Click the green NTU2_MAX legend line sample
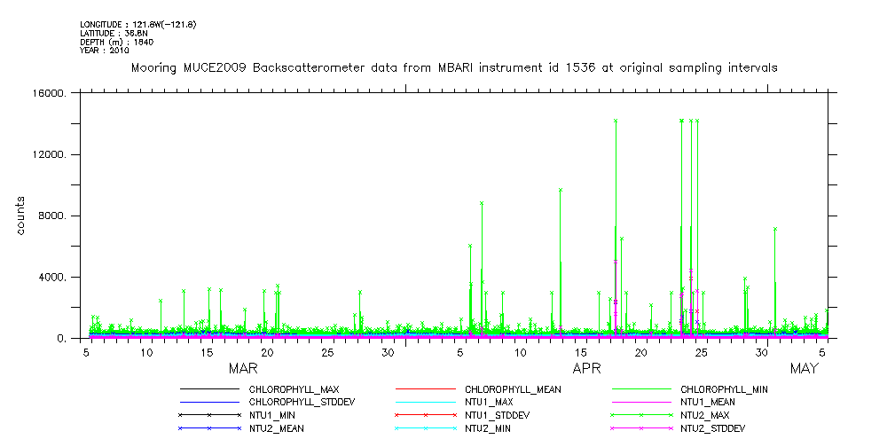The height and width of the screenshot is (447, 895). 641,415
